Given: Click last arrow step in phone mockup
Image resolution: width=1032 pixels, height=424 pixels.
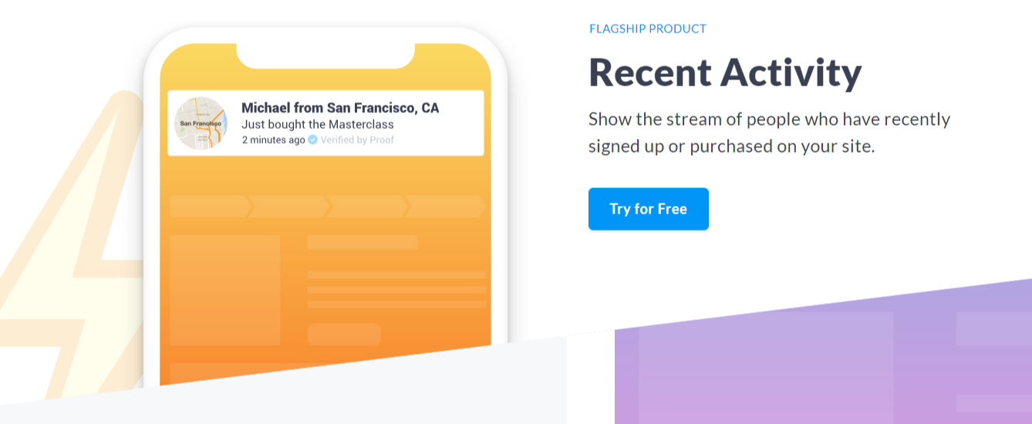Looking at the screenshot, I should [444, 206].
